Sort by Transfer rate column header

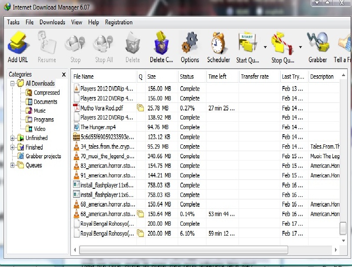(260, 77)
